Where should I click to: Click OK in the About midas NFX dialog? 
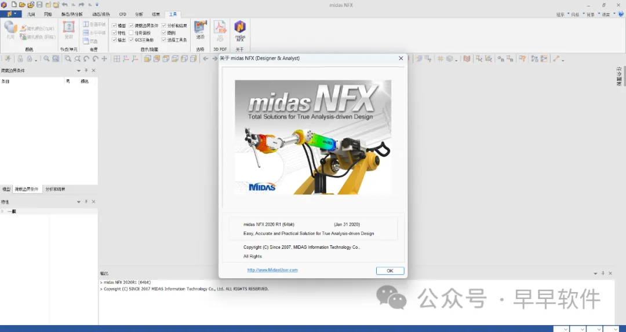[x=390, y=271]
